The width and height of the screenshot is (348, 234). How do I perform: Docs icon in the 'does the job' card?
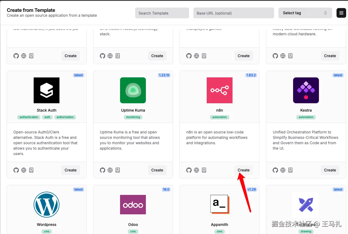tap(31, 56)
